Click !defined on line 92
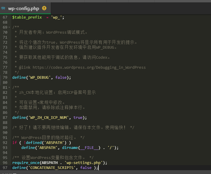This screenshot has width=211, height=174. click(33, 143)
